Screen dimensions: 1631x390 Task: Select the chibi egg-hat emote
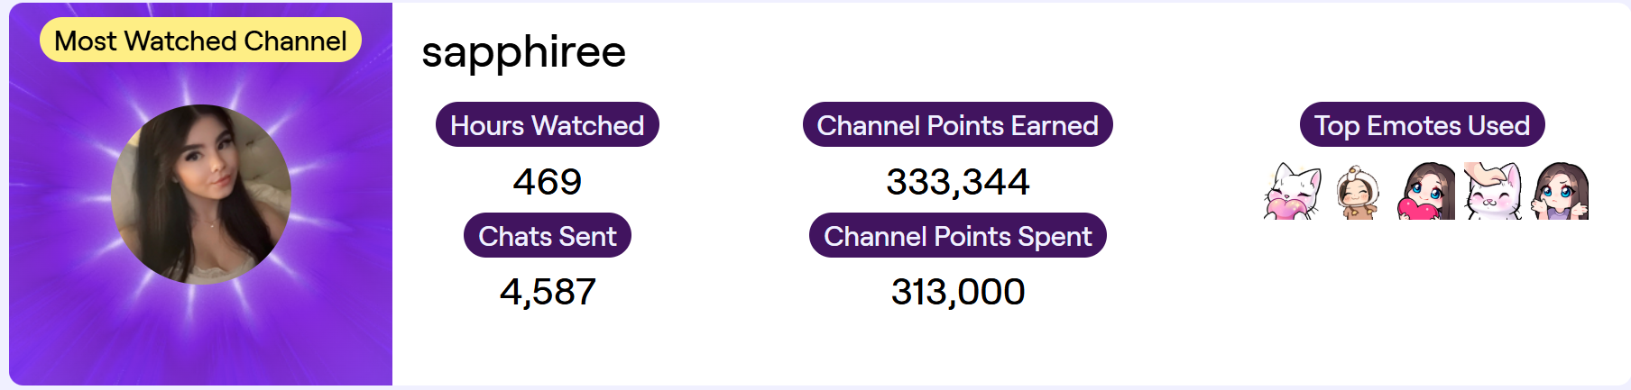(x=1359, y=192)
